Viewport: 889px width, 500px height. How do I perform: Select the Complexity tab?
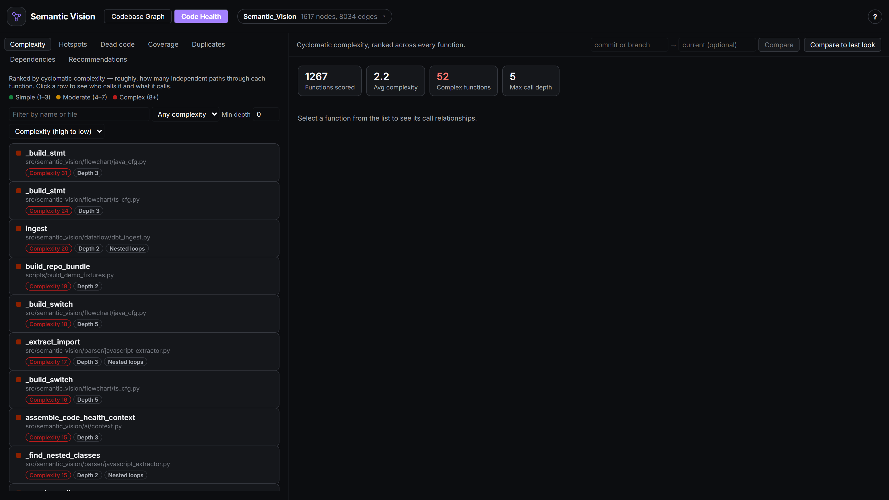tap(28, 44)
